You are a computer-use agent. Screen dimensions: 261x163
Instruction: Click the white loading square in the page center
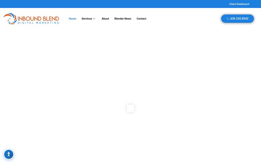(x=130, y=108)
